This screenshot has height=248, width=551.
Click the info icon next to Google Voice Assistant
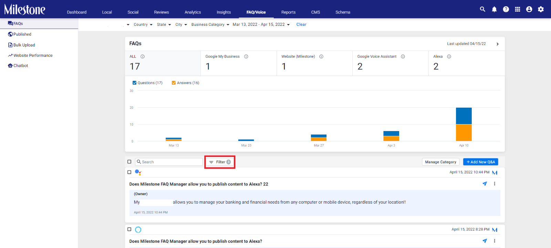coord(403,56)
